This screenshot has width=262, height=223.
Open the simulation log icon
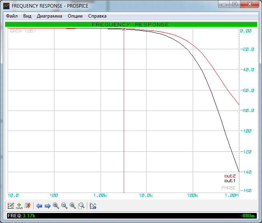[93, 206]
